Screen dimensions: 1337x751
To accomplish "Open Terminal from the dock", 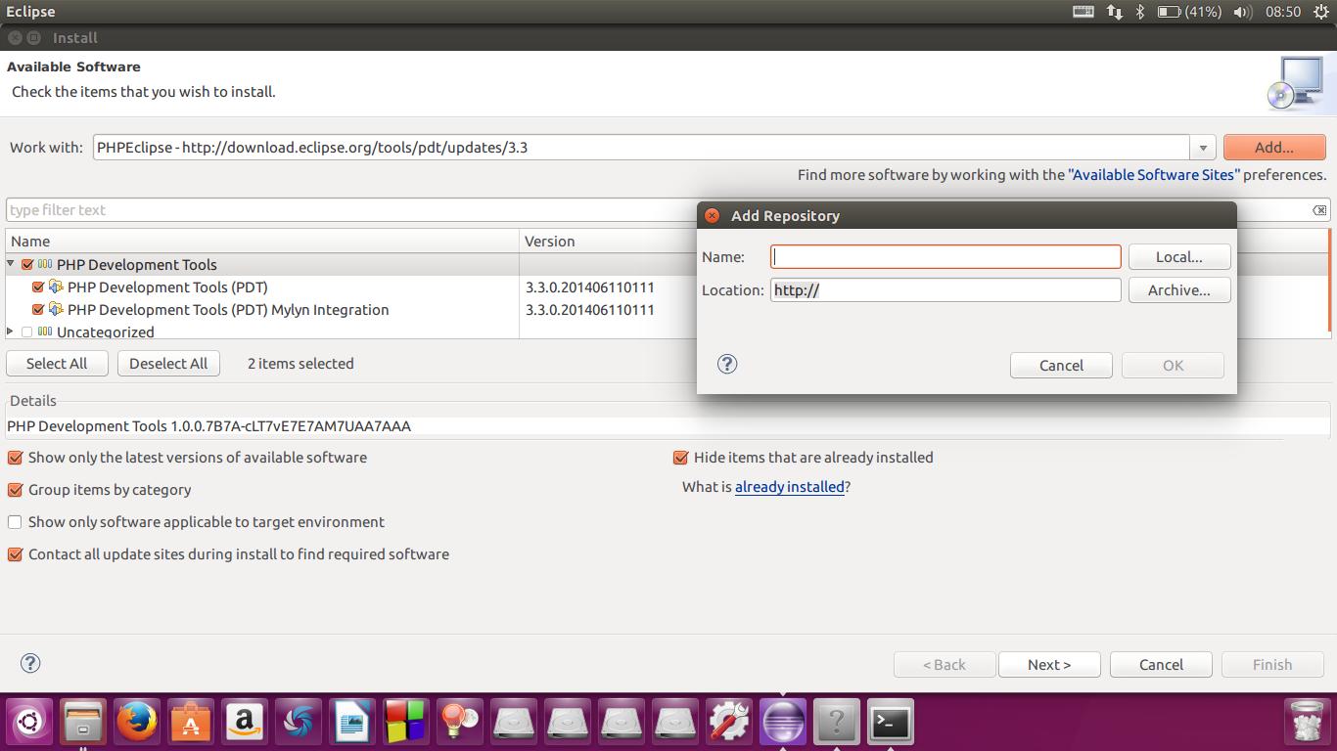I will coord(891,724).
